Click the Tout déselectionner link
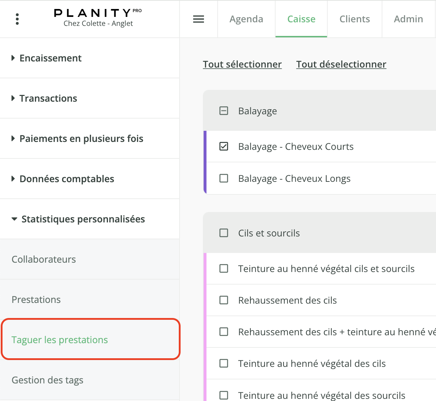This screenshot has height=401, width=436. pyautogui.click(x=341, y=64)
